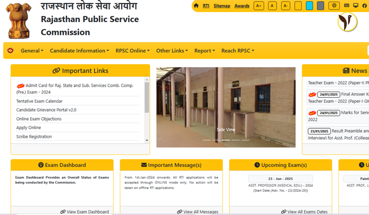Screen dimensions: 369x215
Task: Select the cyan theme color swatch
Action: coord(309,6)
